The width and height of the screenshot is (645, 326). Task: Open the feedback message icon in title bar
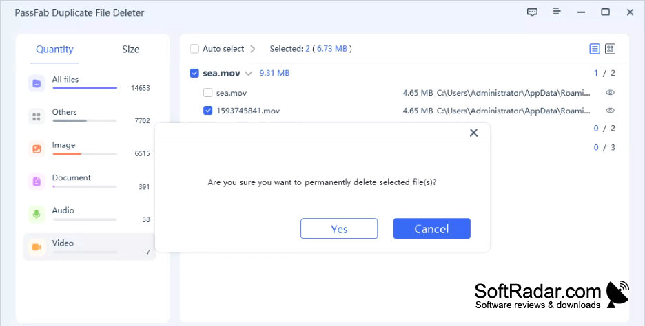click(532, 12)
